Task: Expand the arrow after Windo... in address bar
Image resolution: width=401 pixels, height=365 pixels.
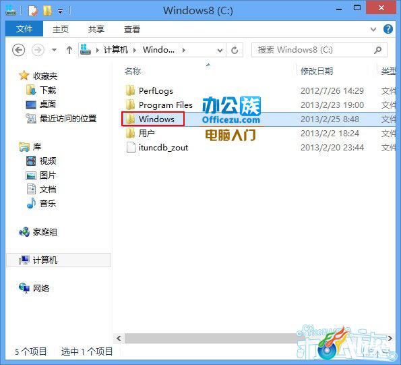Action: [184, 50]
